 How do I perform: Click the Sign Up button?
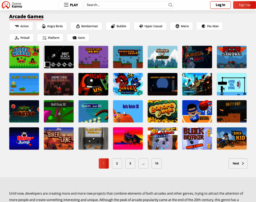pyautogui.click(x=245, y=5)
